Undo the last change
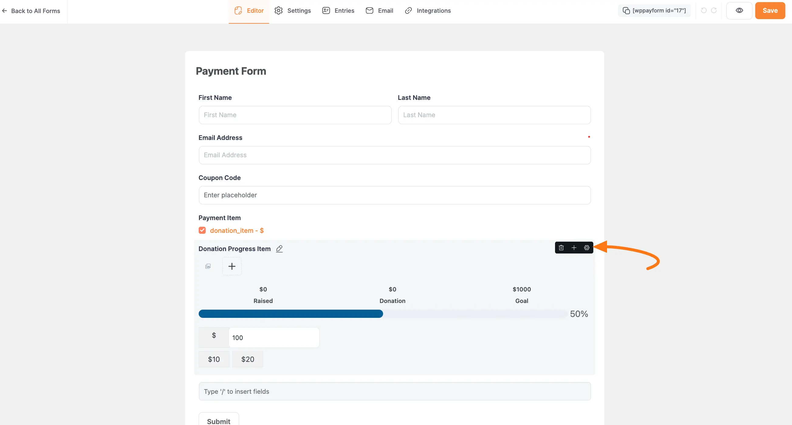 tap(704, 10)
